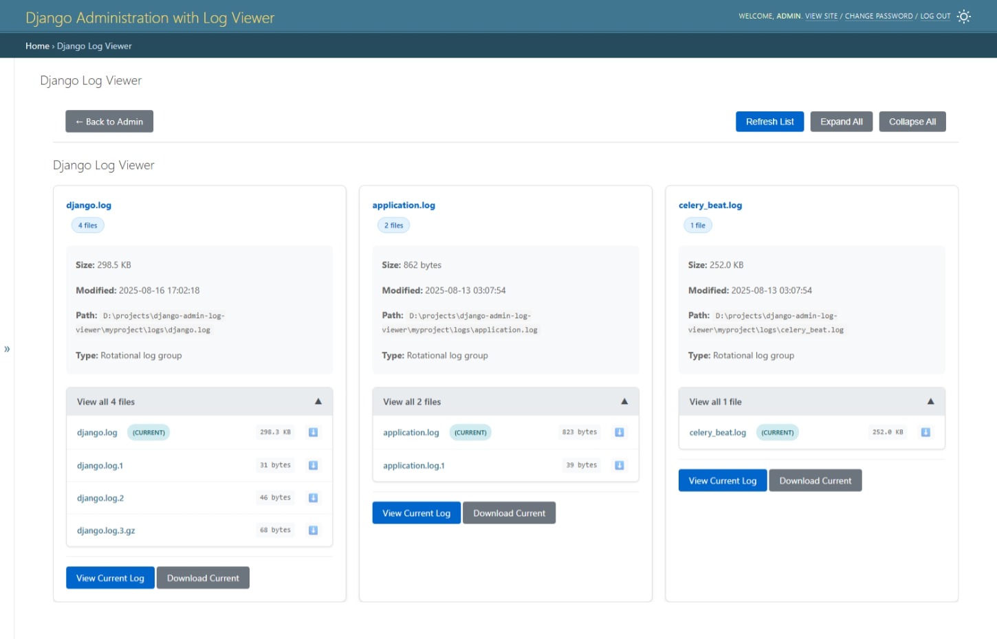Open the View Site link
997x639 pixels.
click(x=821, y=16)
